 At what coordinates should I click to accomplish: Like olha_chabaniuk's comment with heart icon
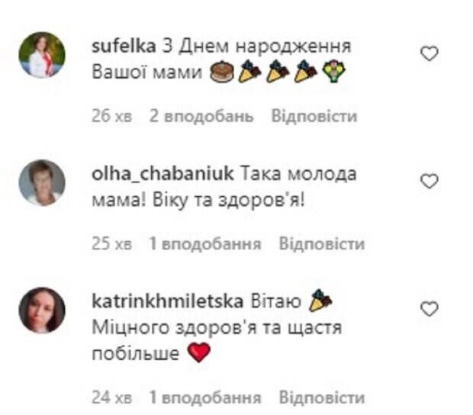[x=430, y=182]
